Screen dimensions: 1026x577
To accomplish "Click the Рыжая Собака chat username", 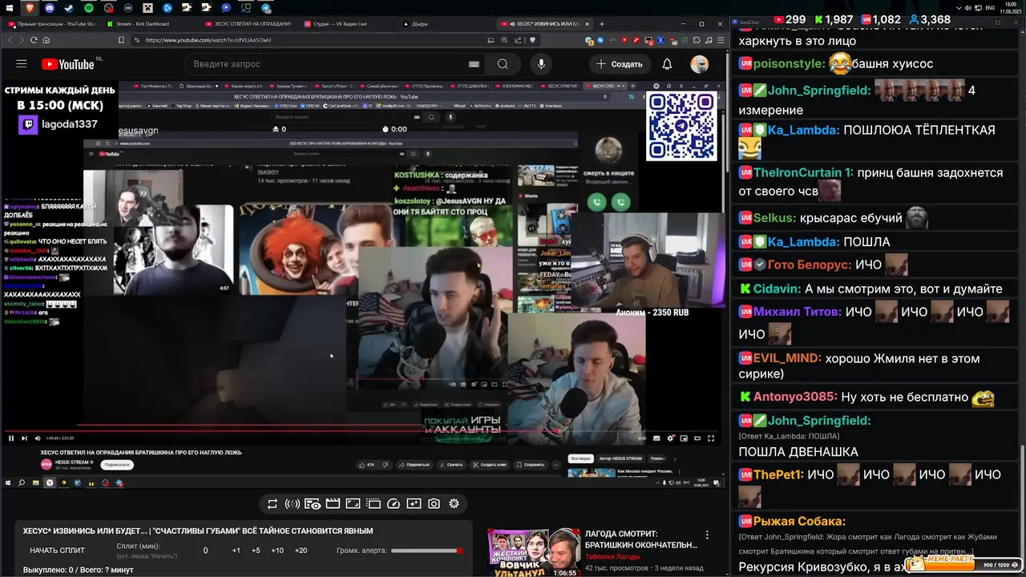I will pyautogui.click(x=800, y=522).
